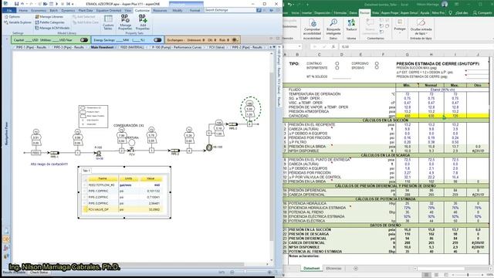The image size is (494, 278).
Task: Select yellow CAPACIDAD Min cell
Action: 407,116
